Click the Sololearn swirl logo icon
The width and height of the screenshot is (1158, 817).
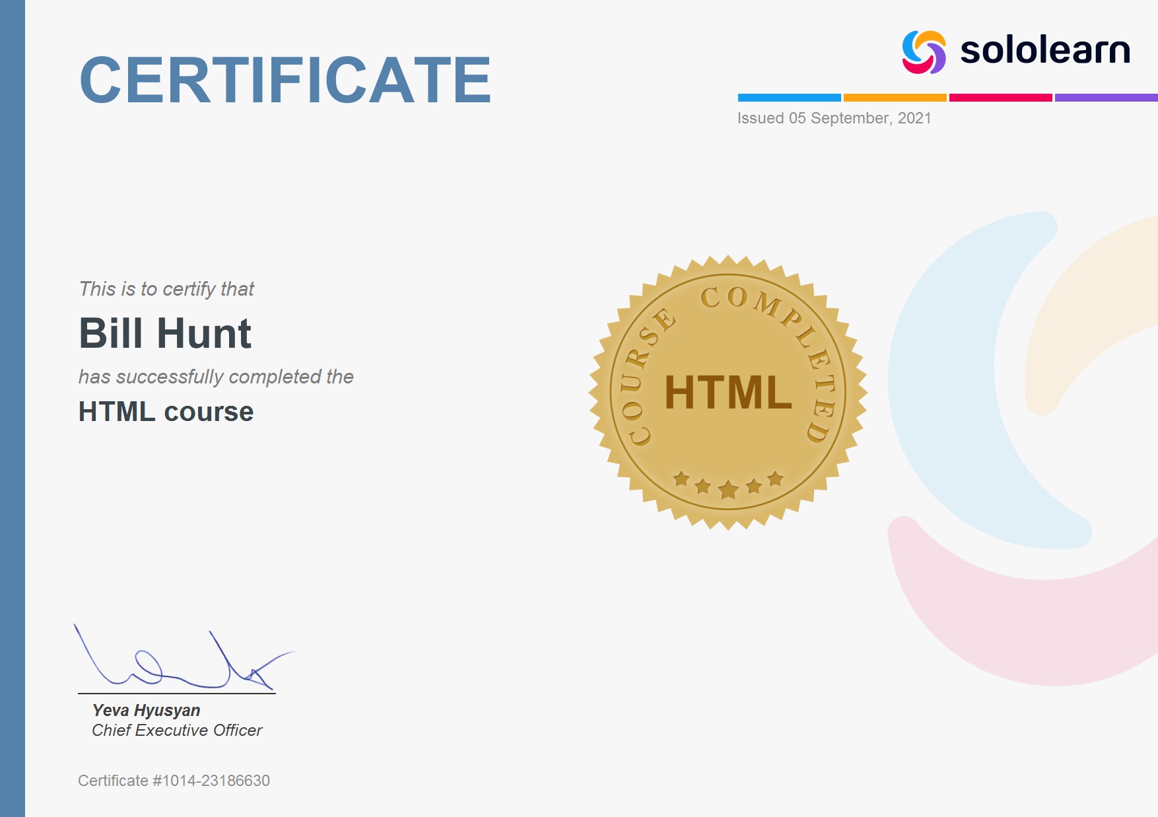click(x=924, y=52)
